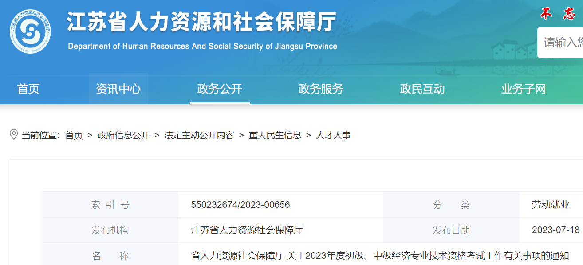Viewport: 583px width, 265px height.
Task: Click the site title 江苏省人力资源和社会保障厅
Action: click(202, 22)
